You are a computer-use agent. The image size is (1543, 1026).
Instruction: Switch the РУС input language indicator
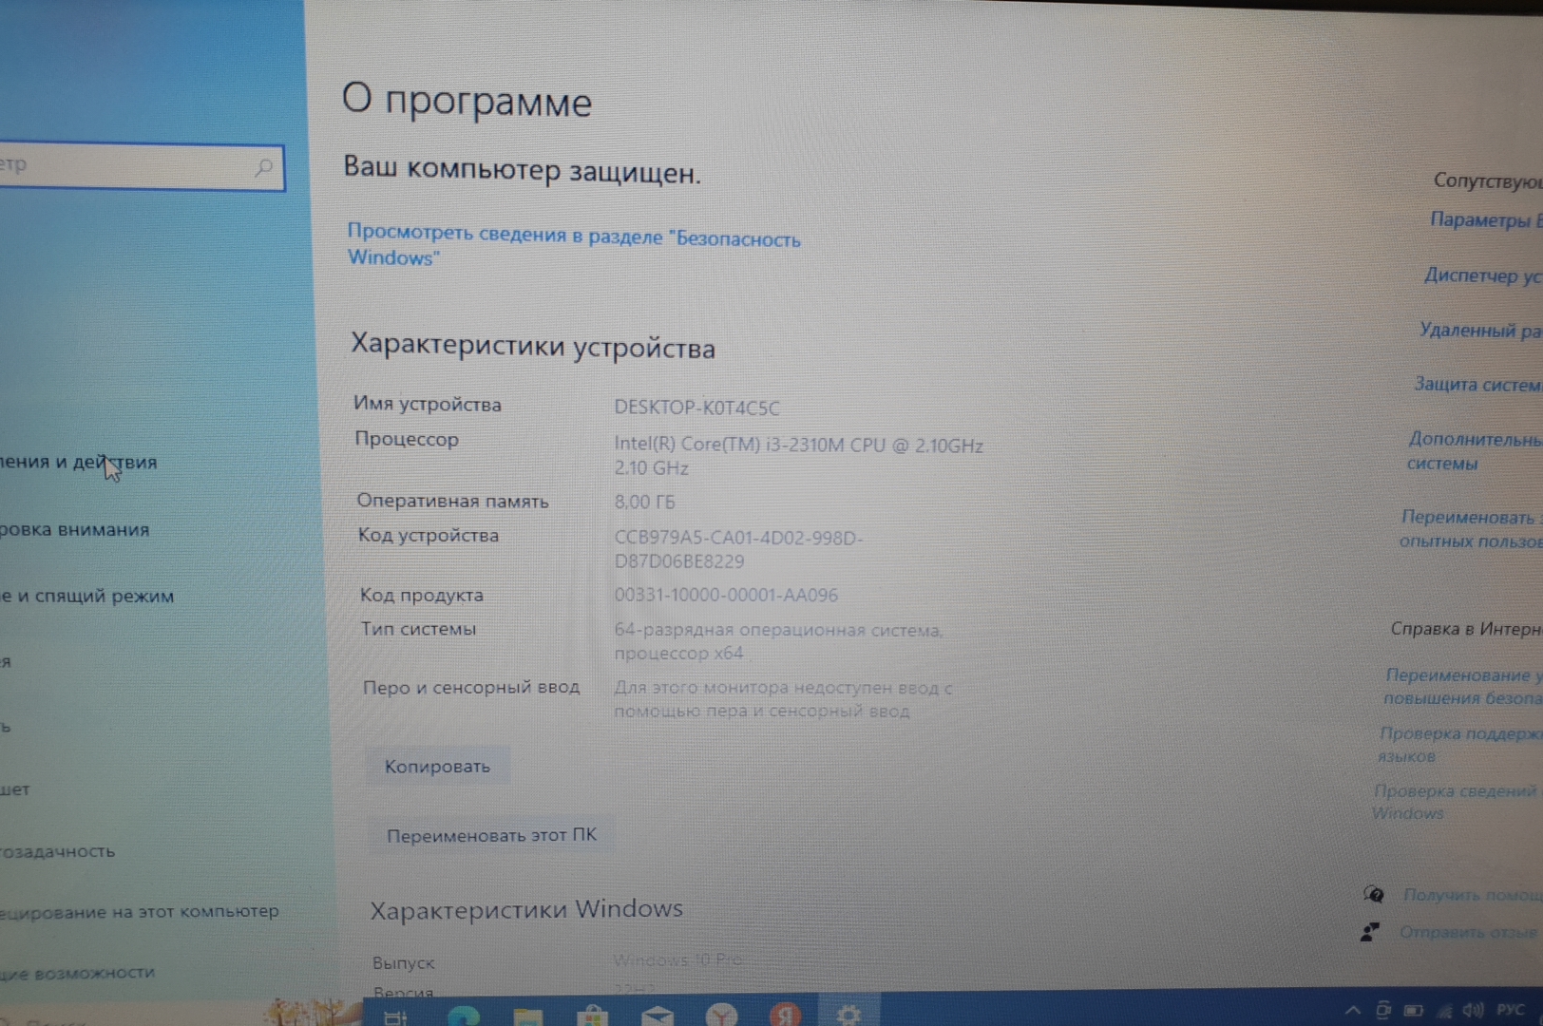click(1510, 1010)
